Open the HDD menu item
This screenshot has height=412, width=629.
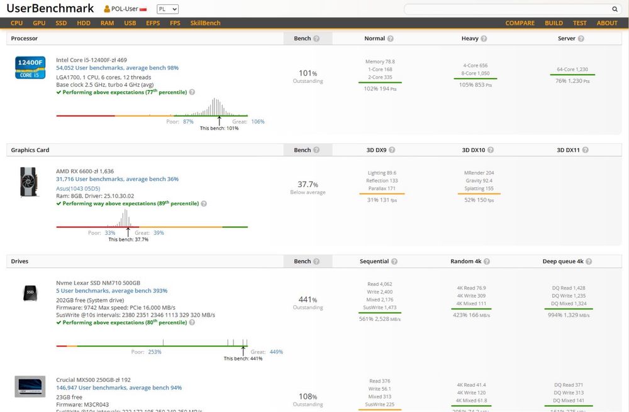click(84, 23)
